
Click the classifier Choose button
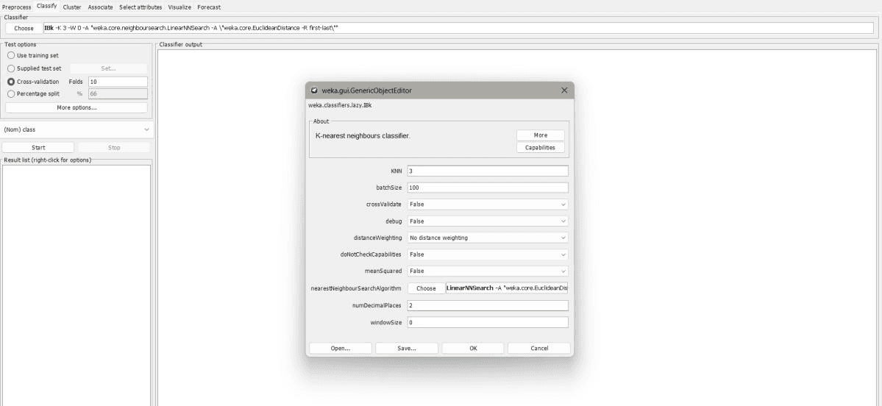coord(24,28)
